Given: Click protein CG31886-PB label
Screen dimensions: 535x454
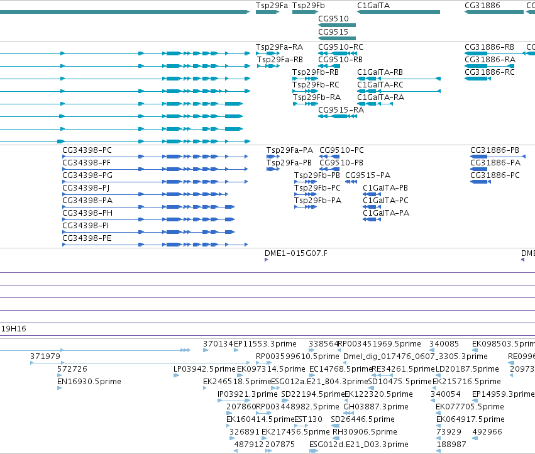Looking at the screenshot, I should click(x=495, y=150).
